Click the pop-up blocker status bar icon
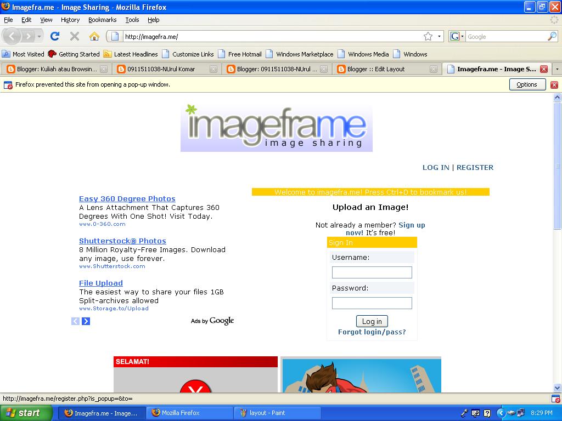 tap(555, 399)
